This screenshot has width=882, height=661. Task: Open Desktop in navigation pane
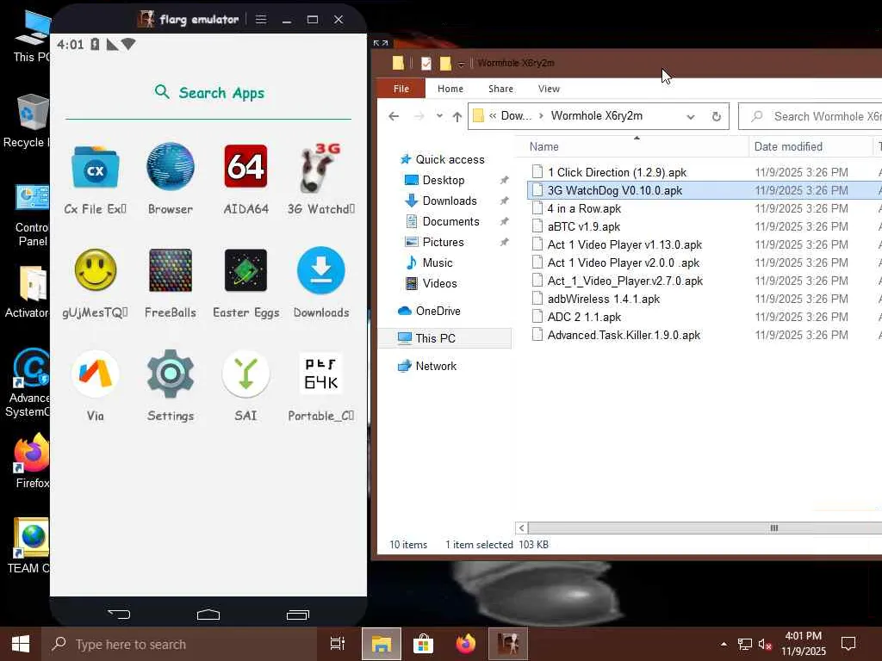[444, 181]
